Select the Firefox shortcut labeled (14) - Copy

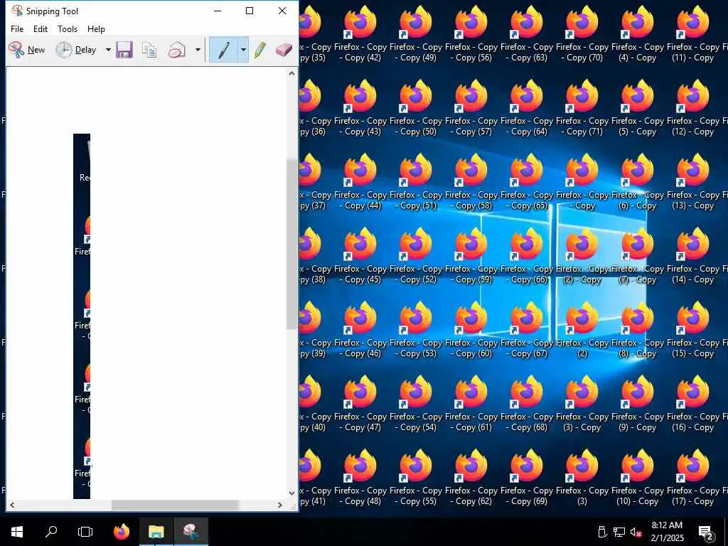point(692,255)
